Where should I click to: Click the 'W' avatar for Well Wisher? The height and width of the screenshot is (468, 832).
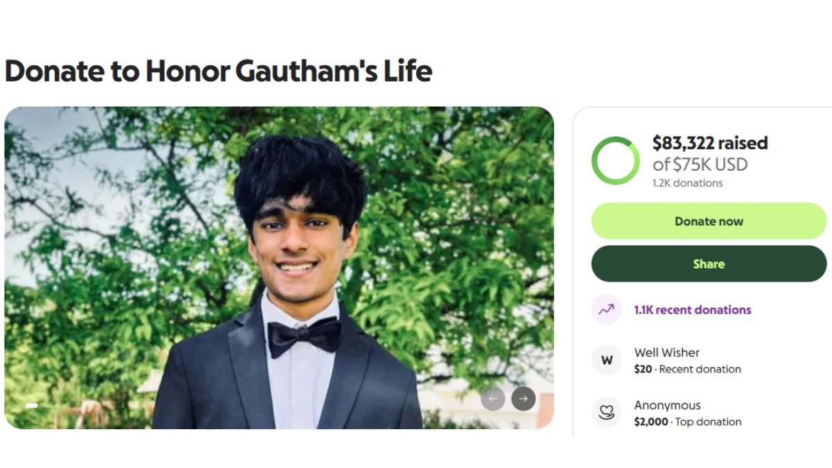(x=607, y=361)
